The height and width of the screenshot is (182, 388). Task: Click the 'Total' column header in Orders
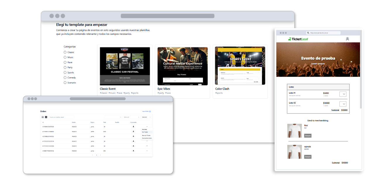click(104, 122)
